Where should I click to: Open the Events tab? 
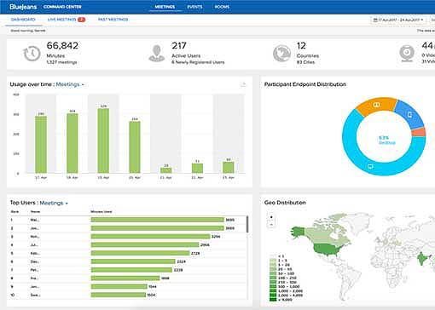(x=194, y=7)
